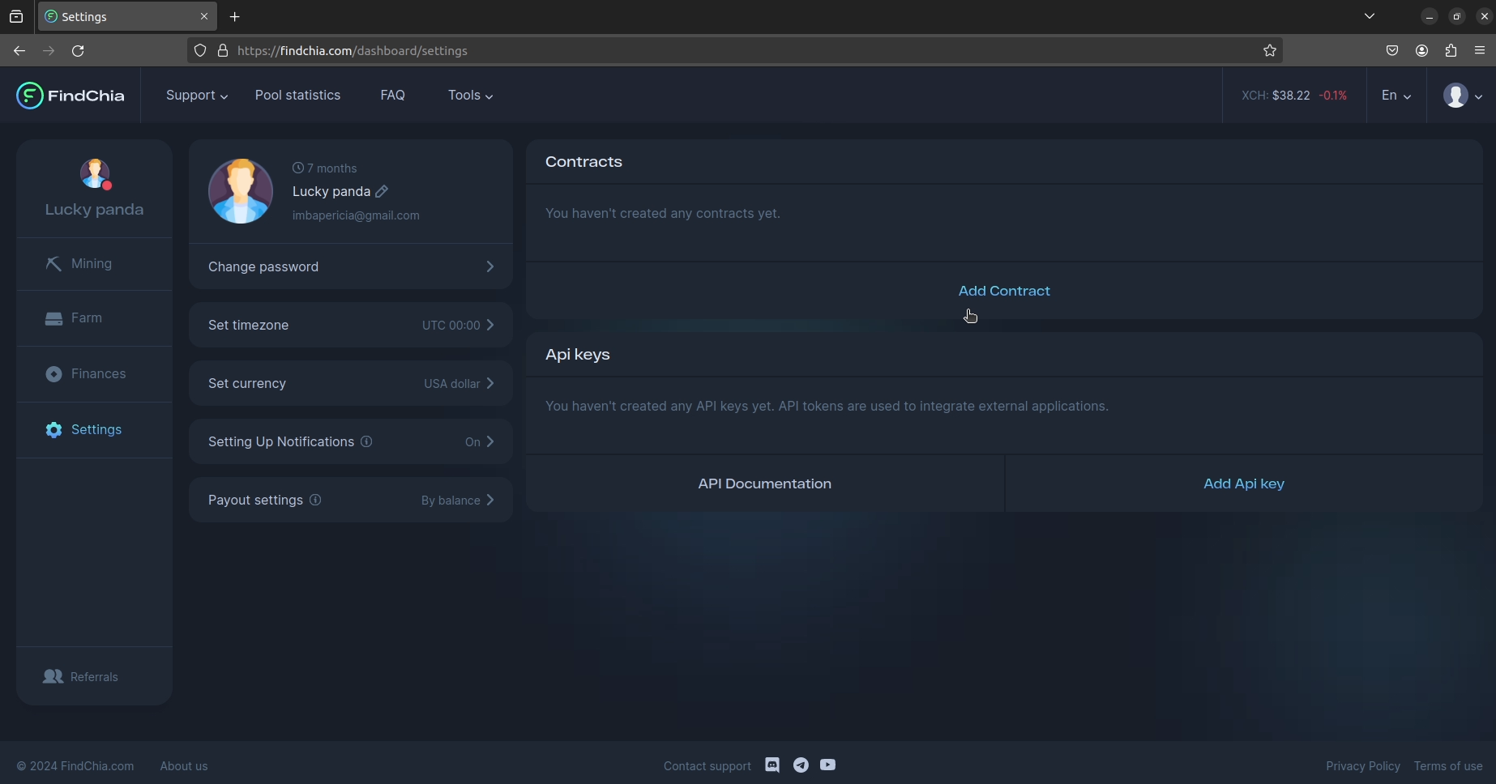This screenshot has width=1496, height=784.
Task: Open the En language selector
Action: click(1396, 96)
